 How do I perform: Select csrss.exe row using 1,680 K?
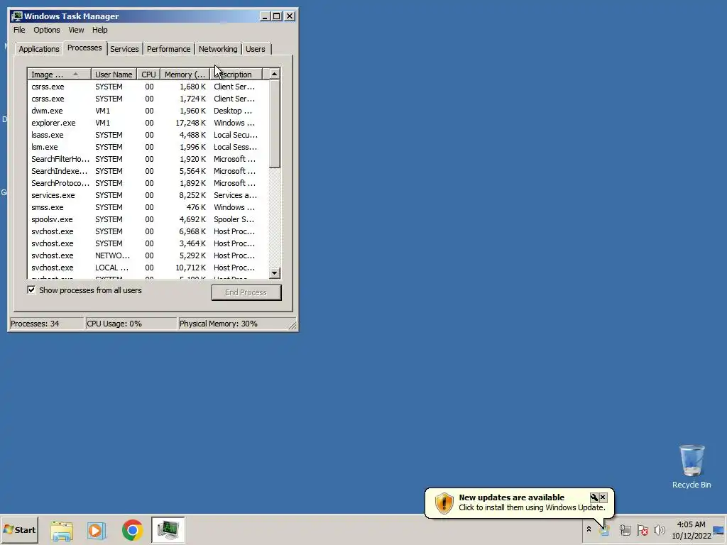point(148,87)
